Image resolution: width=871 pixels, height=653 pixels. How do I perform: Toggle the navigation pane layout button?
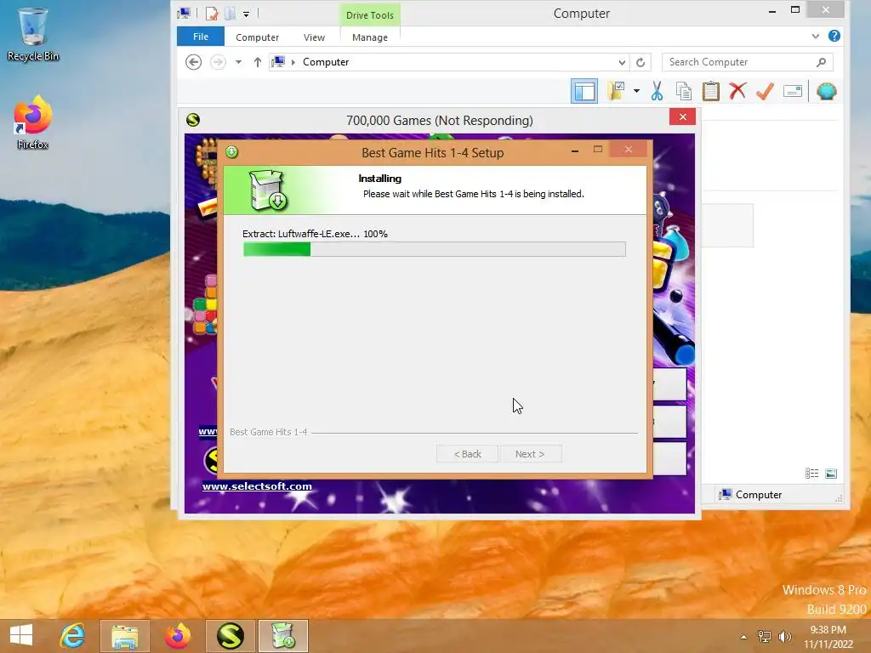pyautogui.click(x=584, y=91)
